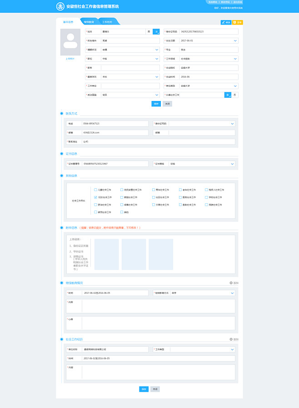The image size is (299, 408).
Task: Click the avatar placeholder photo
Action: (70, 42)
